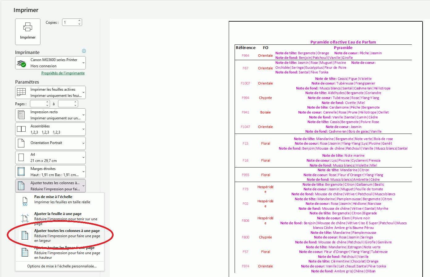
Task: Click the scaling columns icon in settings
Action: pyautogui.click(x=21, y=186)
